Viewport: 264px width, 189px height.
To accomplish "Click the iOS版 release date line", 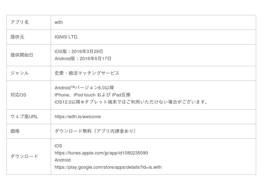I will 79,52.
